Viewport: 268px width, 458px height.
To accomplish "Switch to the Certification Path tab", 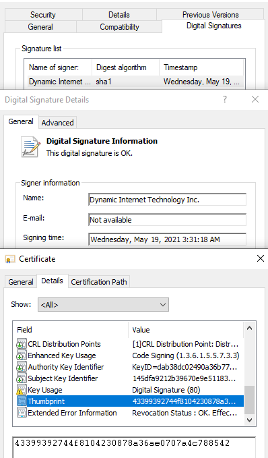I will pos(99,282).
